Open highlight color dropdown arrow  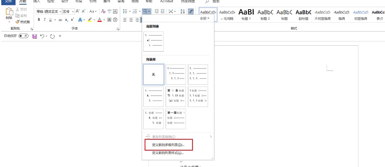[94, 20]
